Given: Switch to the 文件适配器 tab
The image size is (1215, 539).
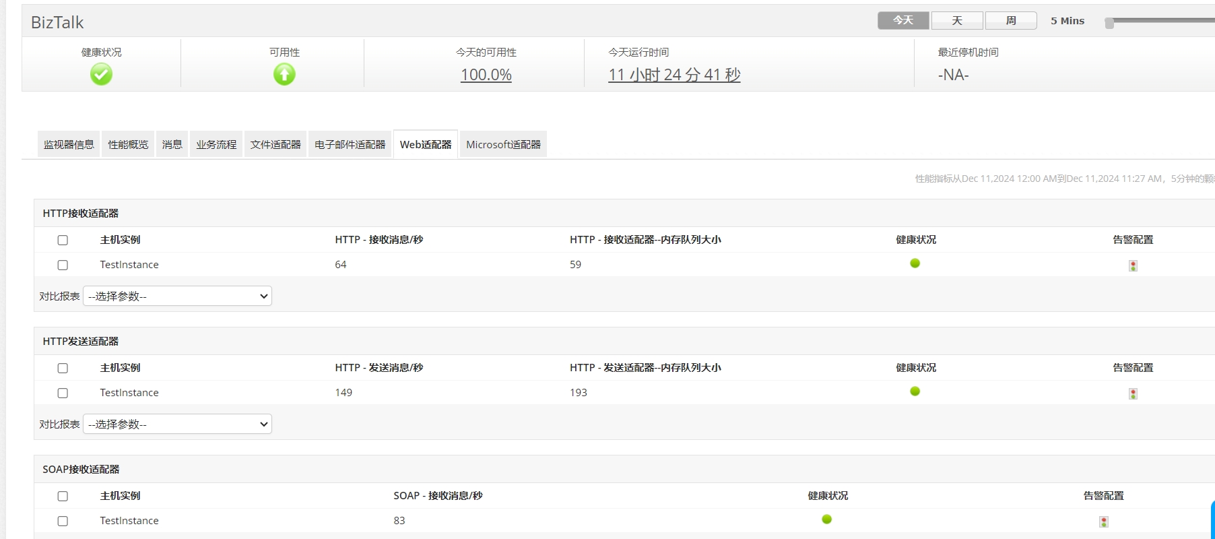Looking at the screenshot, I should tap(275, 144).
